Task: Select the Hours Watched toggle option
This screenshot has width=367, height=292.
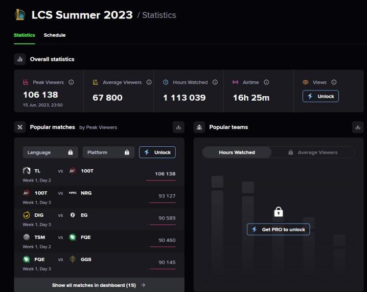Action: [x=237, y=152]
